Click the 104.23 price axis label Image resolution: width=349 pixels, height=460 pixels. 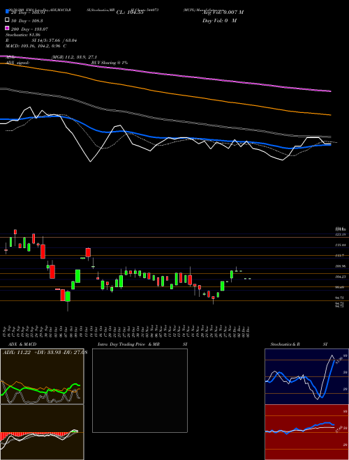point(340,277)
